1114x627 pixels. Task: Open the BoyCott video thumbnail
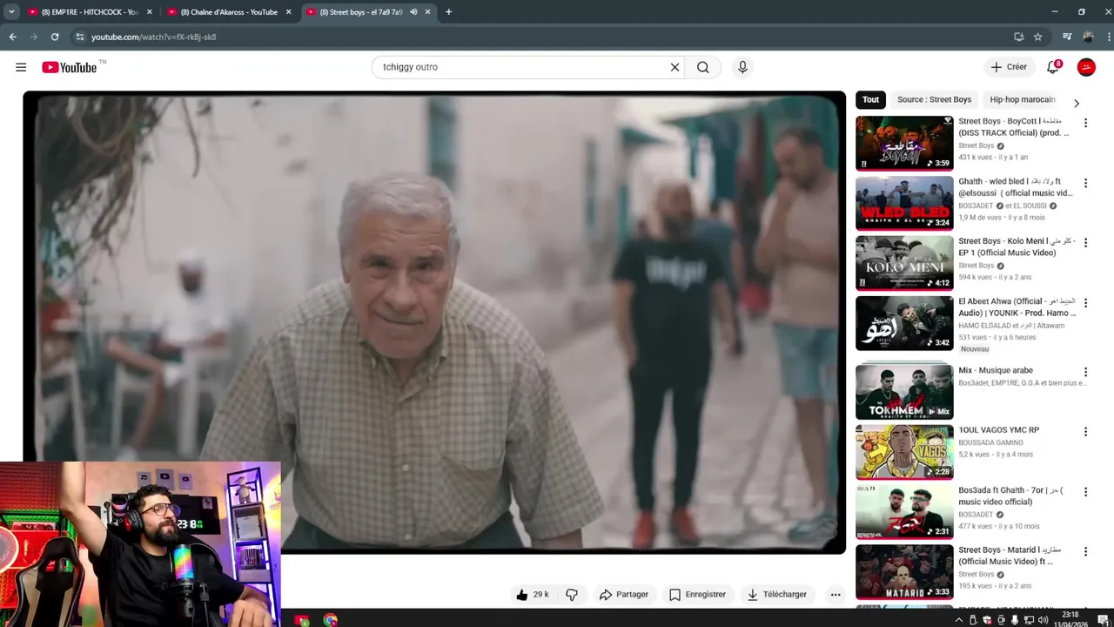[904, 143]
